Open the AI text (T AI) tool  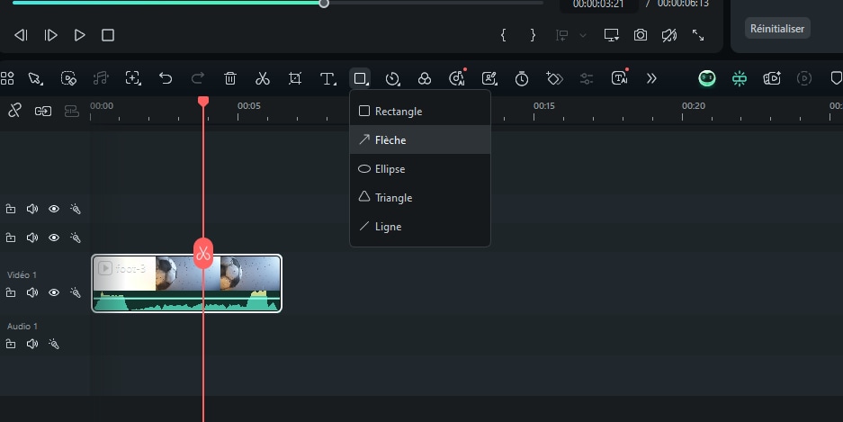619,78
